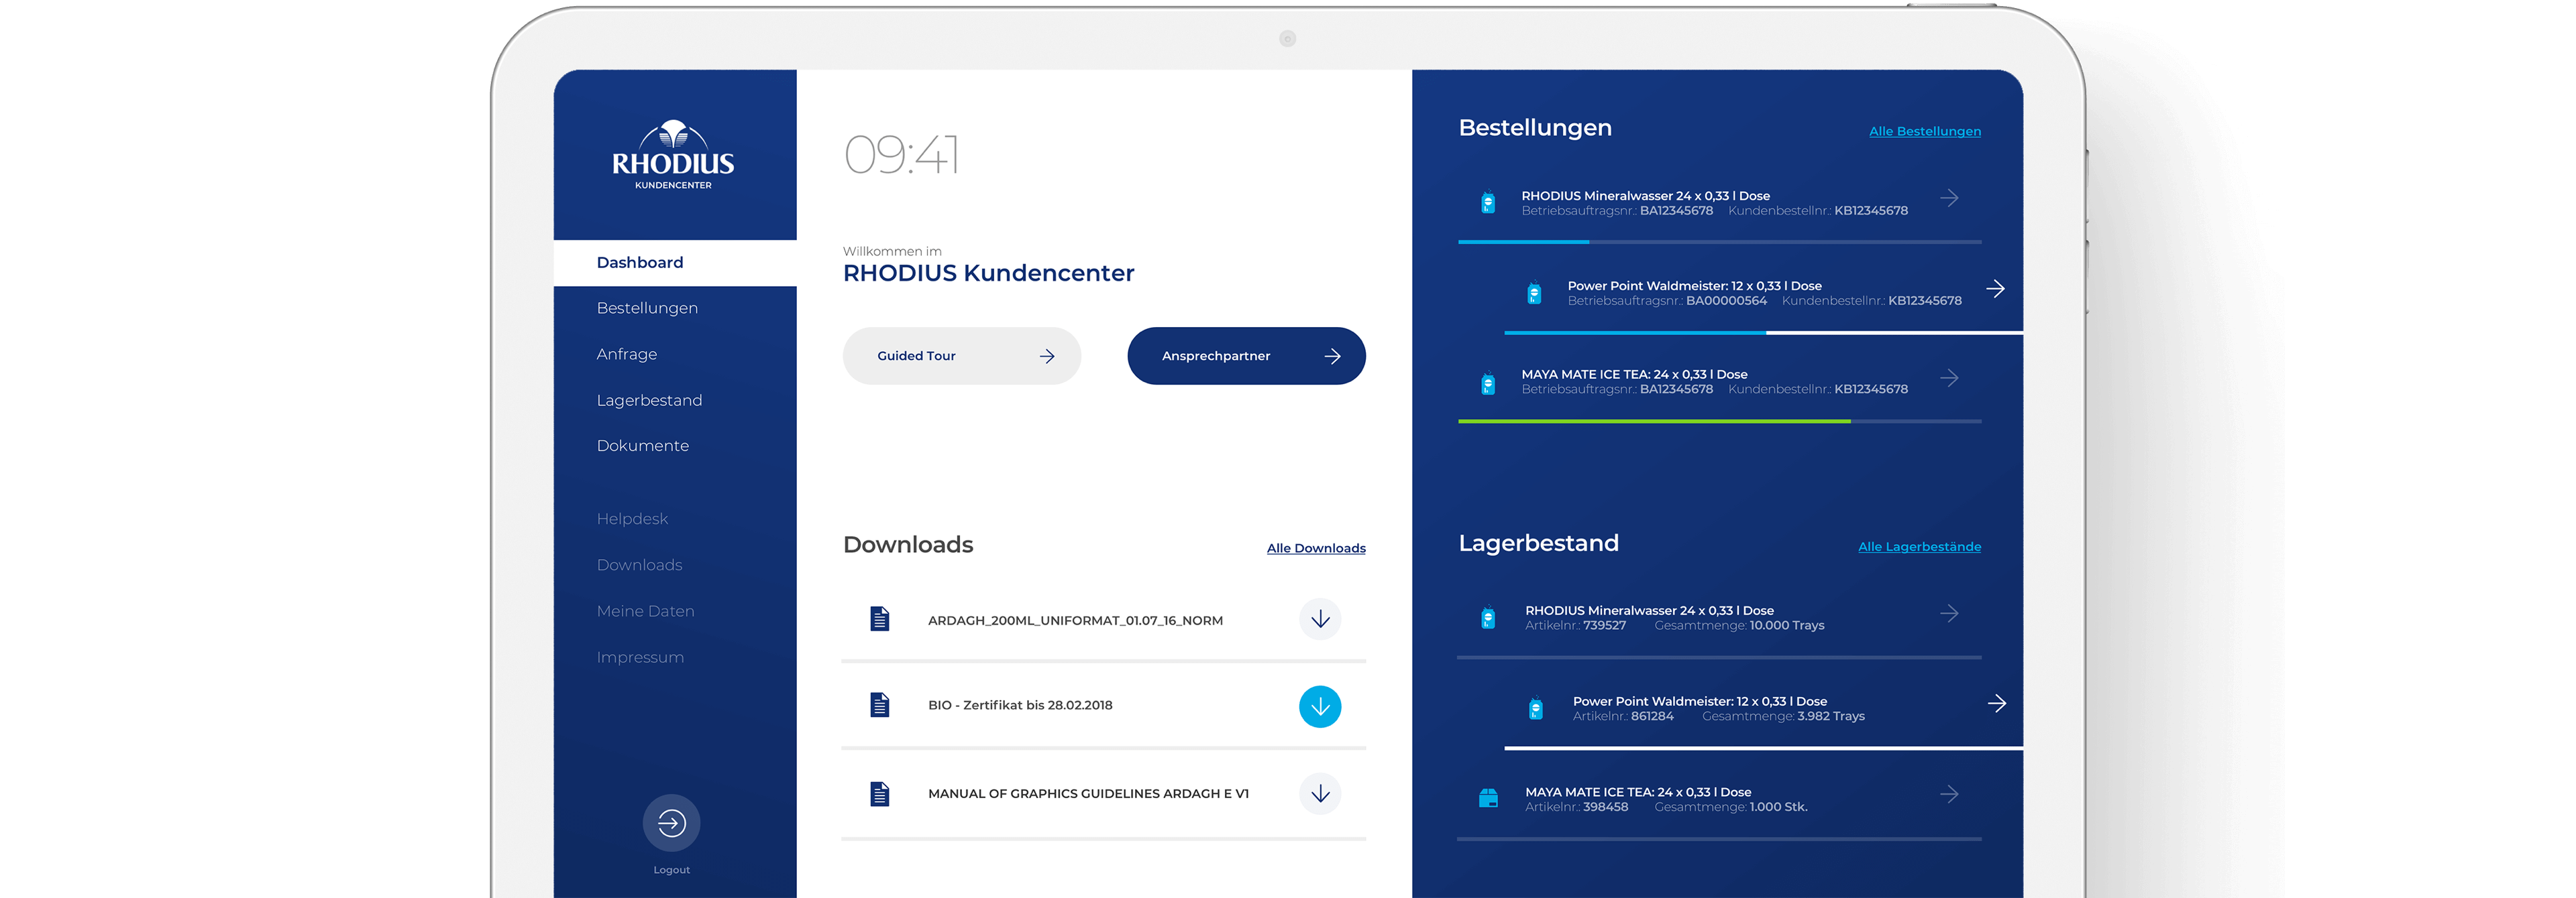The height and width of the screenshot is (898, 2576).
Task: Click can icon of Power Point Waldmeister order
Action: tap(1534, 293)
